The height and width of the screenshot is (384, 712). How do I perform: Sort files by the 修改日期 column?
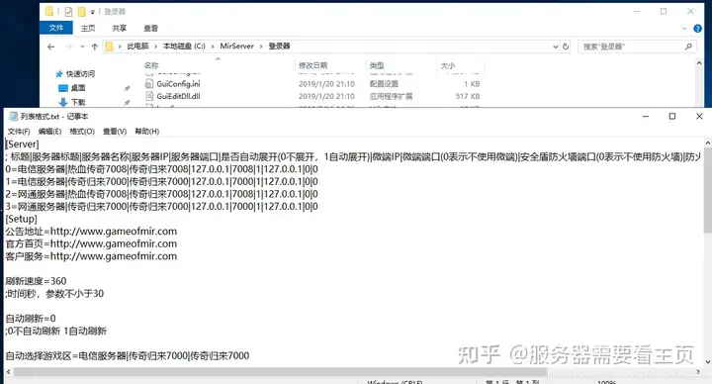click(x=312, y=65)
